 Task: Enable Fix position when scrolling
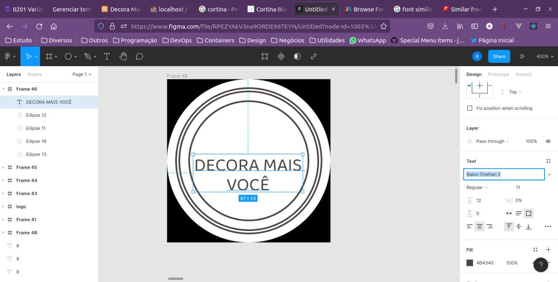coord(470,108)
